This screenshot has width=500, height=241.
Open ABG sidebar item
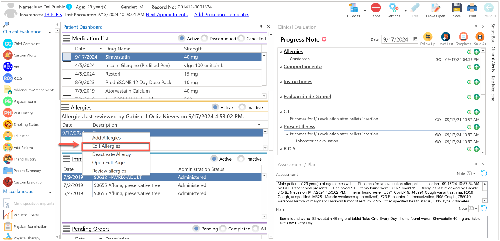pyautogui.click(x=12, y=67)
